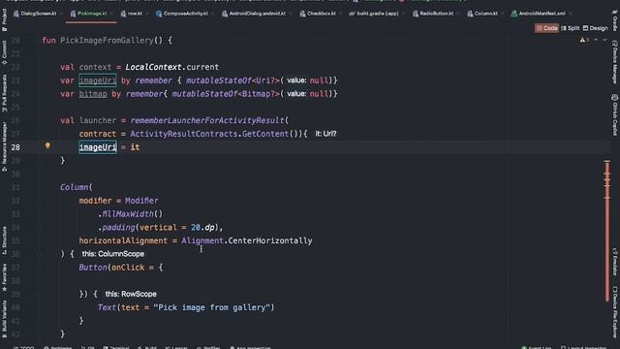The height and width of the screenshot is (349, 620).
Task: Open the Project tool window
Action: [x=4, y=19]
